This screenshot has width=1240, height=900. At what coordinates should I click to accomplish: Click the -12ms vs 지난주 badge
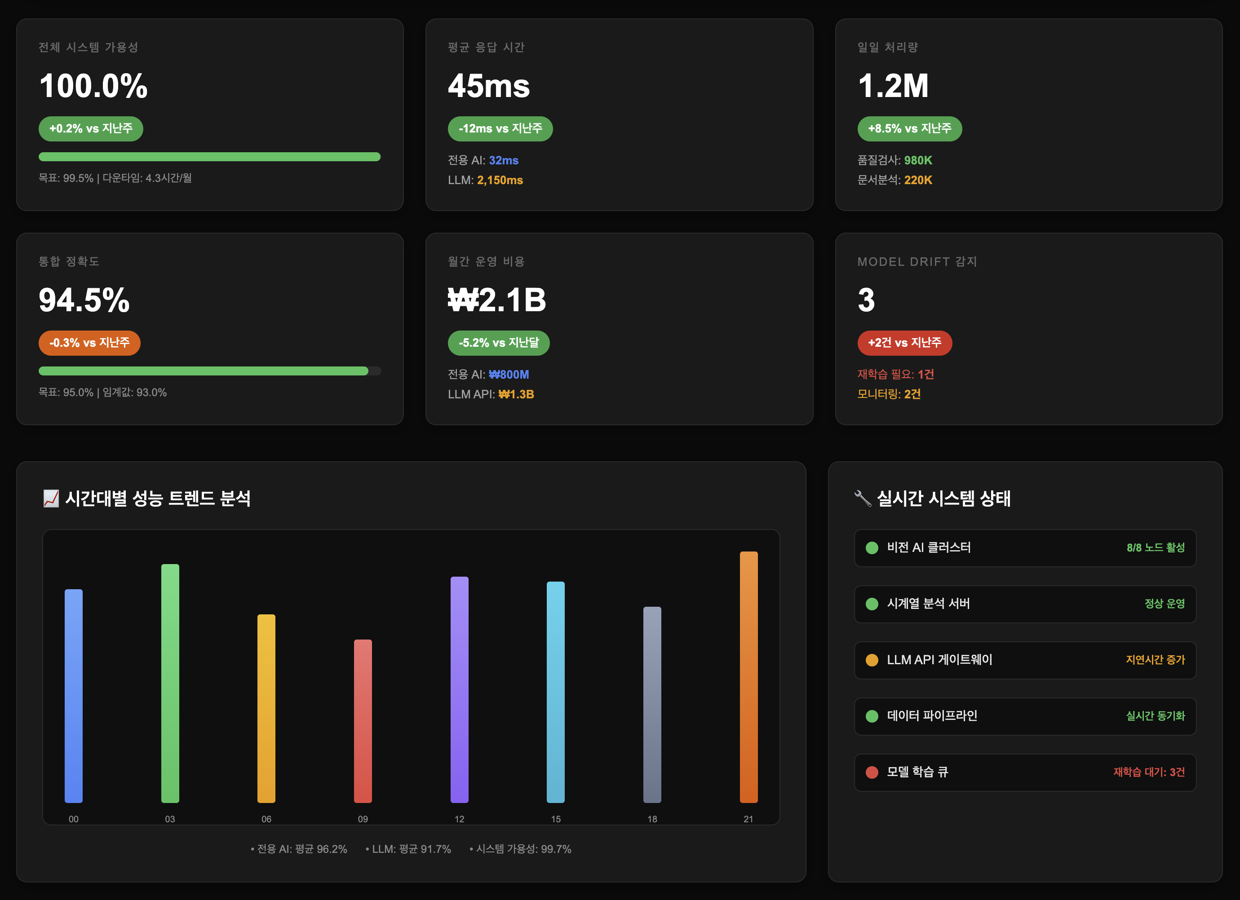[500, 129]
